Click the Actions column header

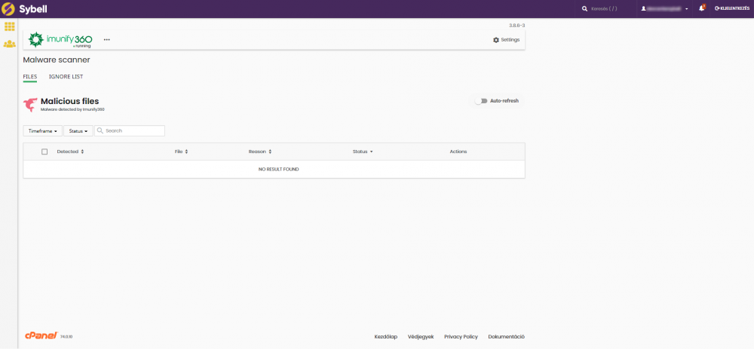coord(458,152)
